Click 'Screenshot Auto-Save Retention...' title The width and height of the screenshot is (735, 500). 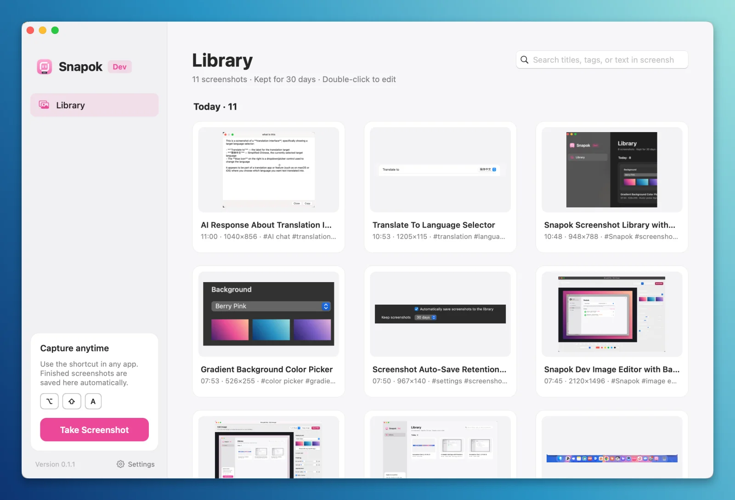[439, 369]
